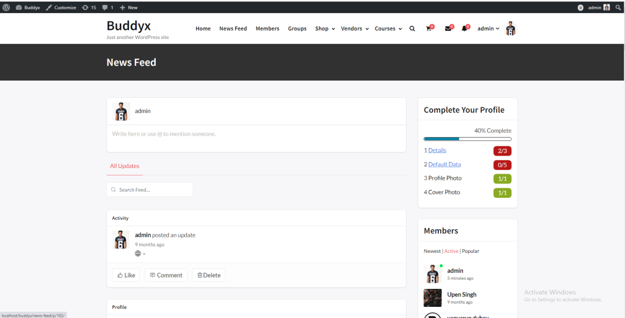Open the Groups nav item
The width and height of the screenshot is (625, 318).
(297, 29)
